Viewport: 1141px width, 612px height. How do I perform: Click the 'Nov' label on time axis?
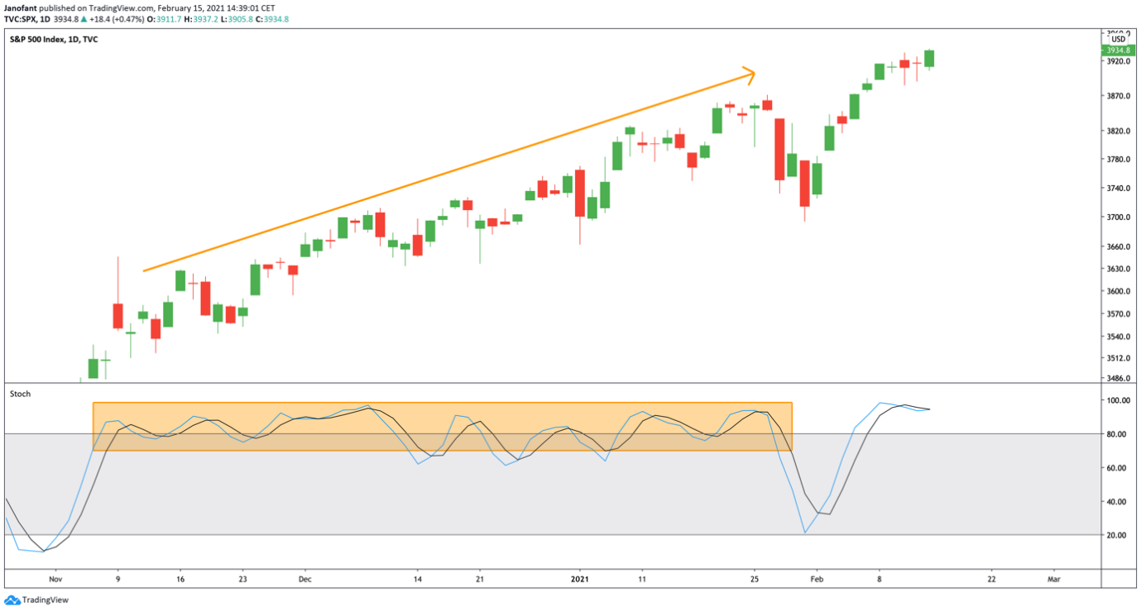click(x=55, y=580)
